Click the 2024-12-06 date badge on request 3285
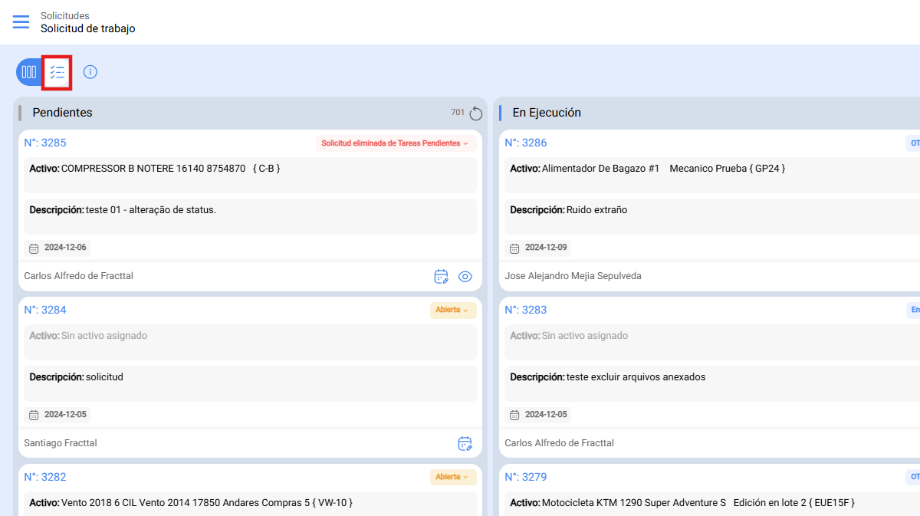Image resolution: width=920 pixels, height=516 pixels. 58,248
